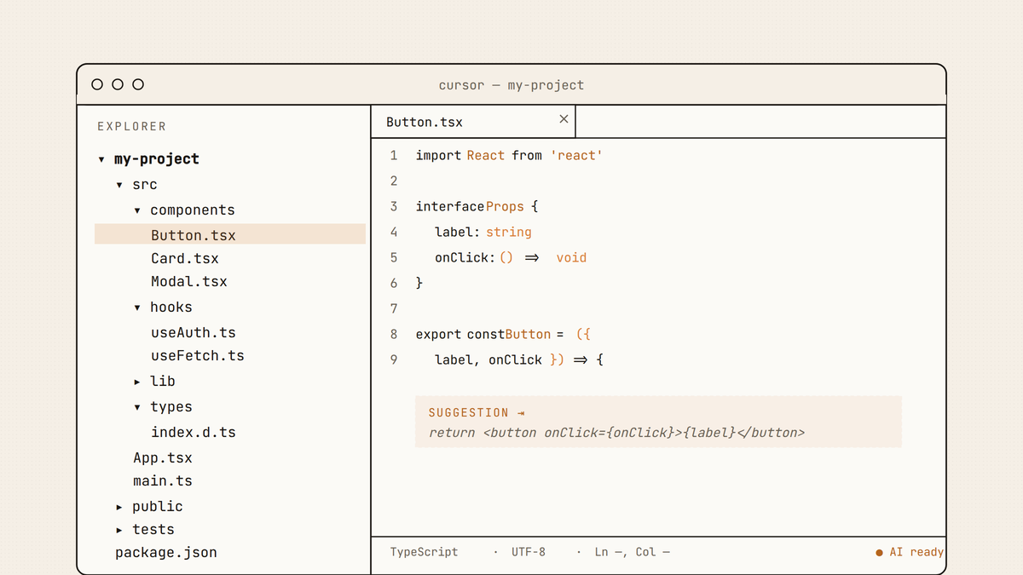Screen dimensions: 1023x575
Task: Click the string type on line 4
Action: (x=509, y=232)
